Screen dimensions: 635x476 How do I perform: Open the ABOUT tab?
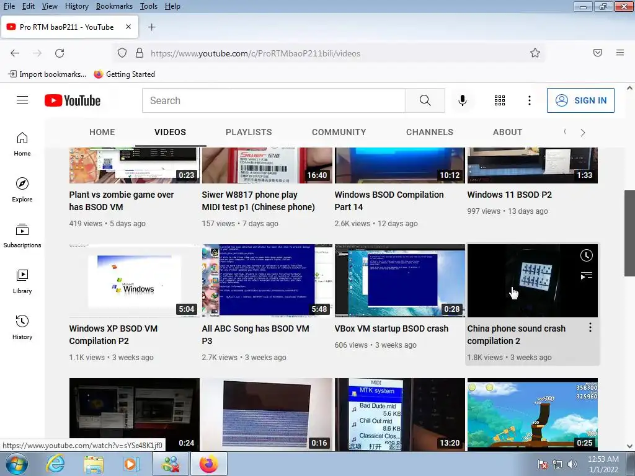pyautogui.click(x=507, y=132)
